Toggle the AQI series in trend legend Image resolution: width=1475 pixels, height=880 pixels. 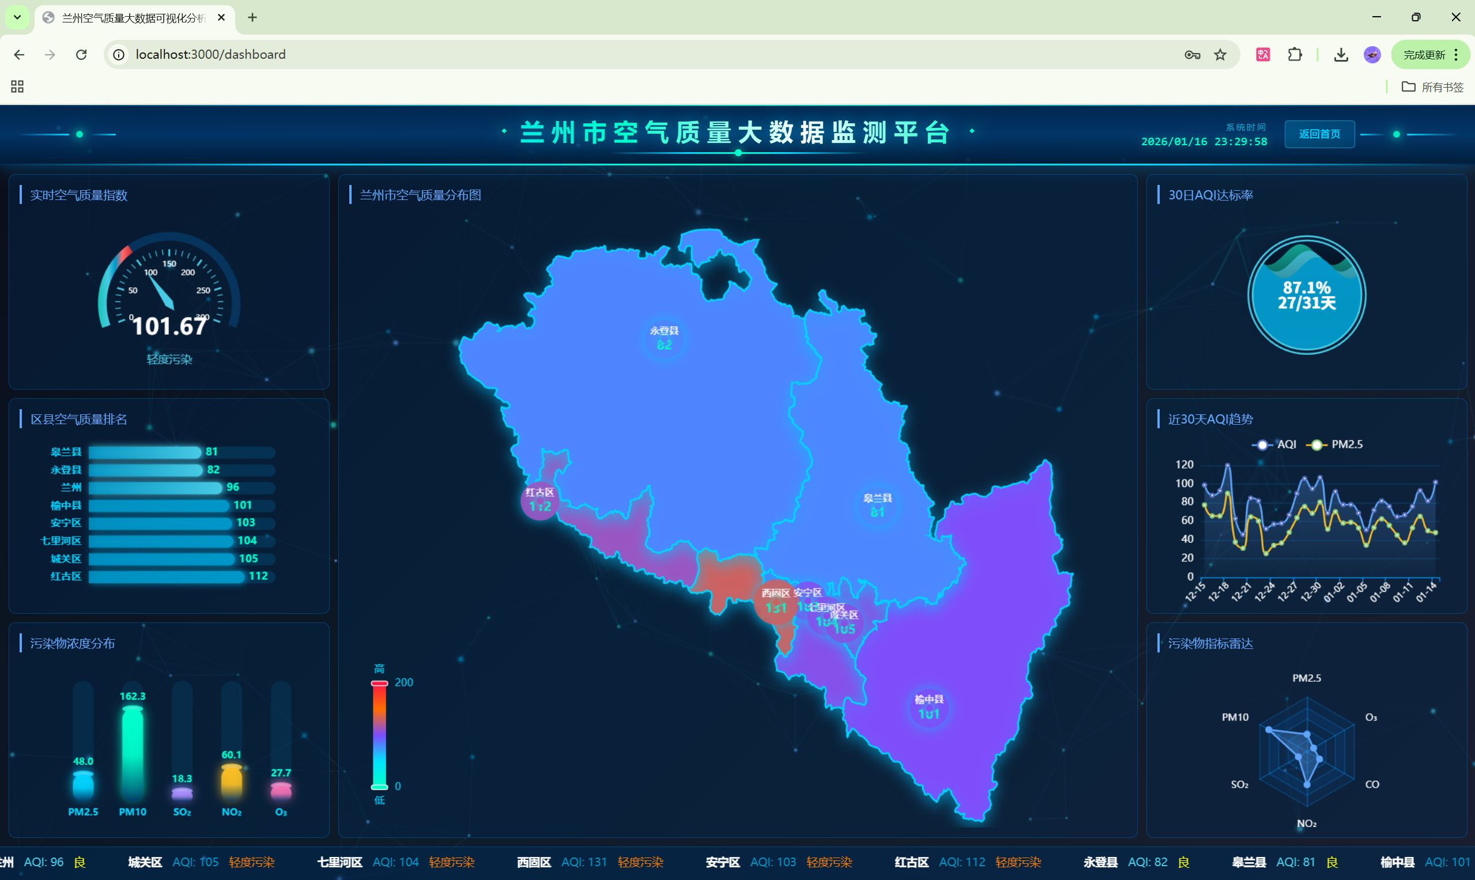click(1274, 444)
